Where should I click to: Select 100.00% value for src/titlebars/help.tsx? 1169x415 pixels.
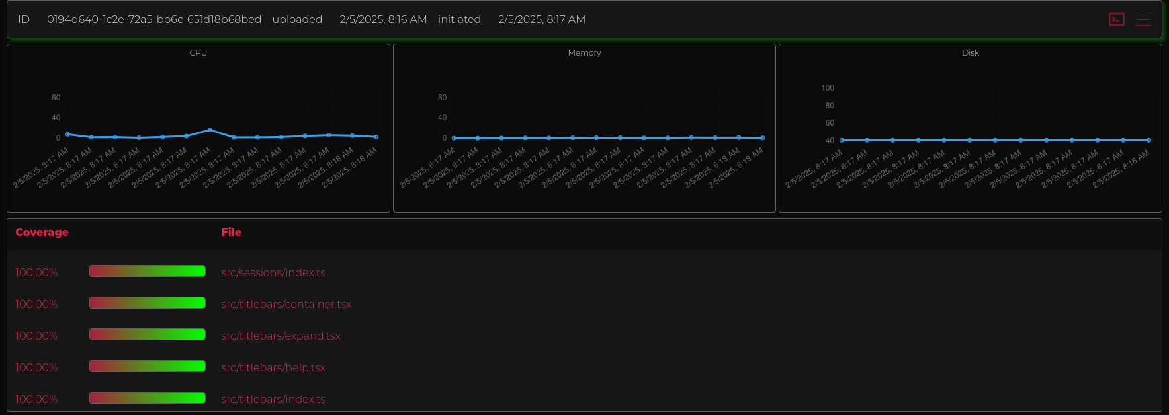pos(36,367)
